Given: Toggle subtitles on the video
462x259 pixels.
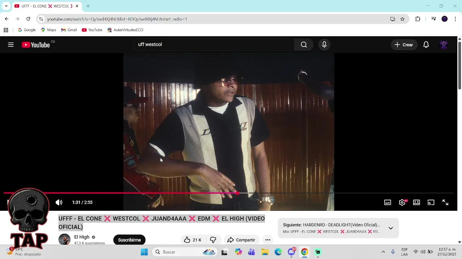Looking at the screenshot, I should coord(388,203).
